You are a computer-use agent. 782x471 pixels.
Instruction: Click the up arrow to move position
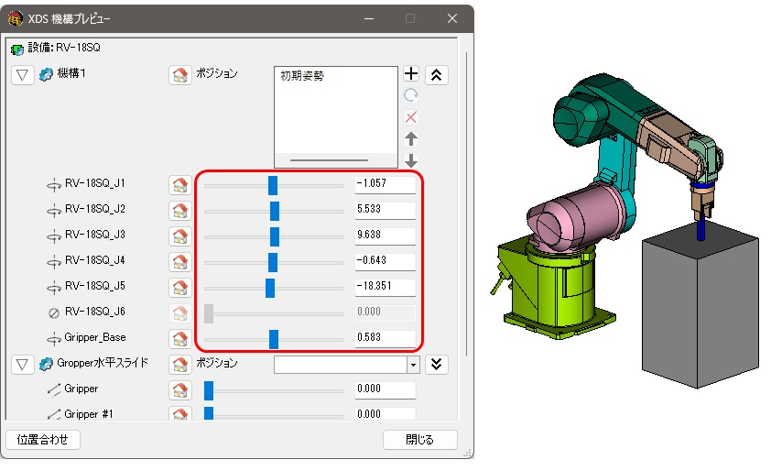click(x=411, y=139)
